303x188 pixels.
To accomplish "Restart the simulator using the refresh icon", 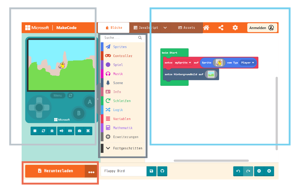I will point(44,131).
